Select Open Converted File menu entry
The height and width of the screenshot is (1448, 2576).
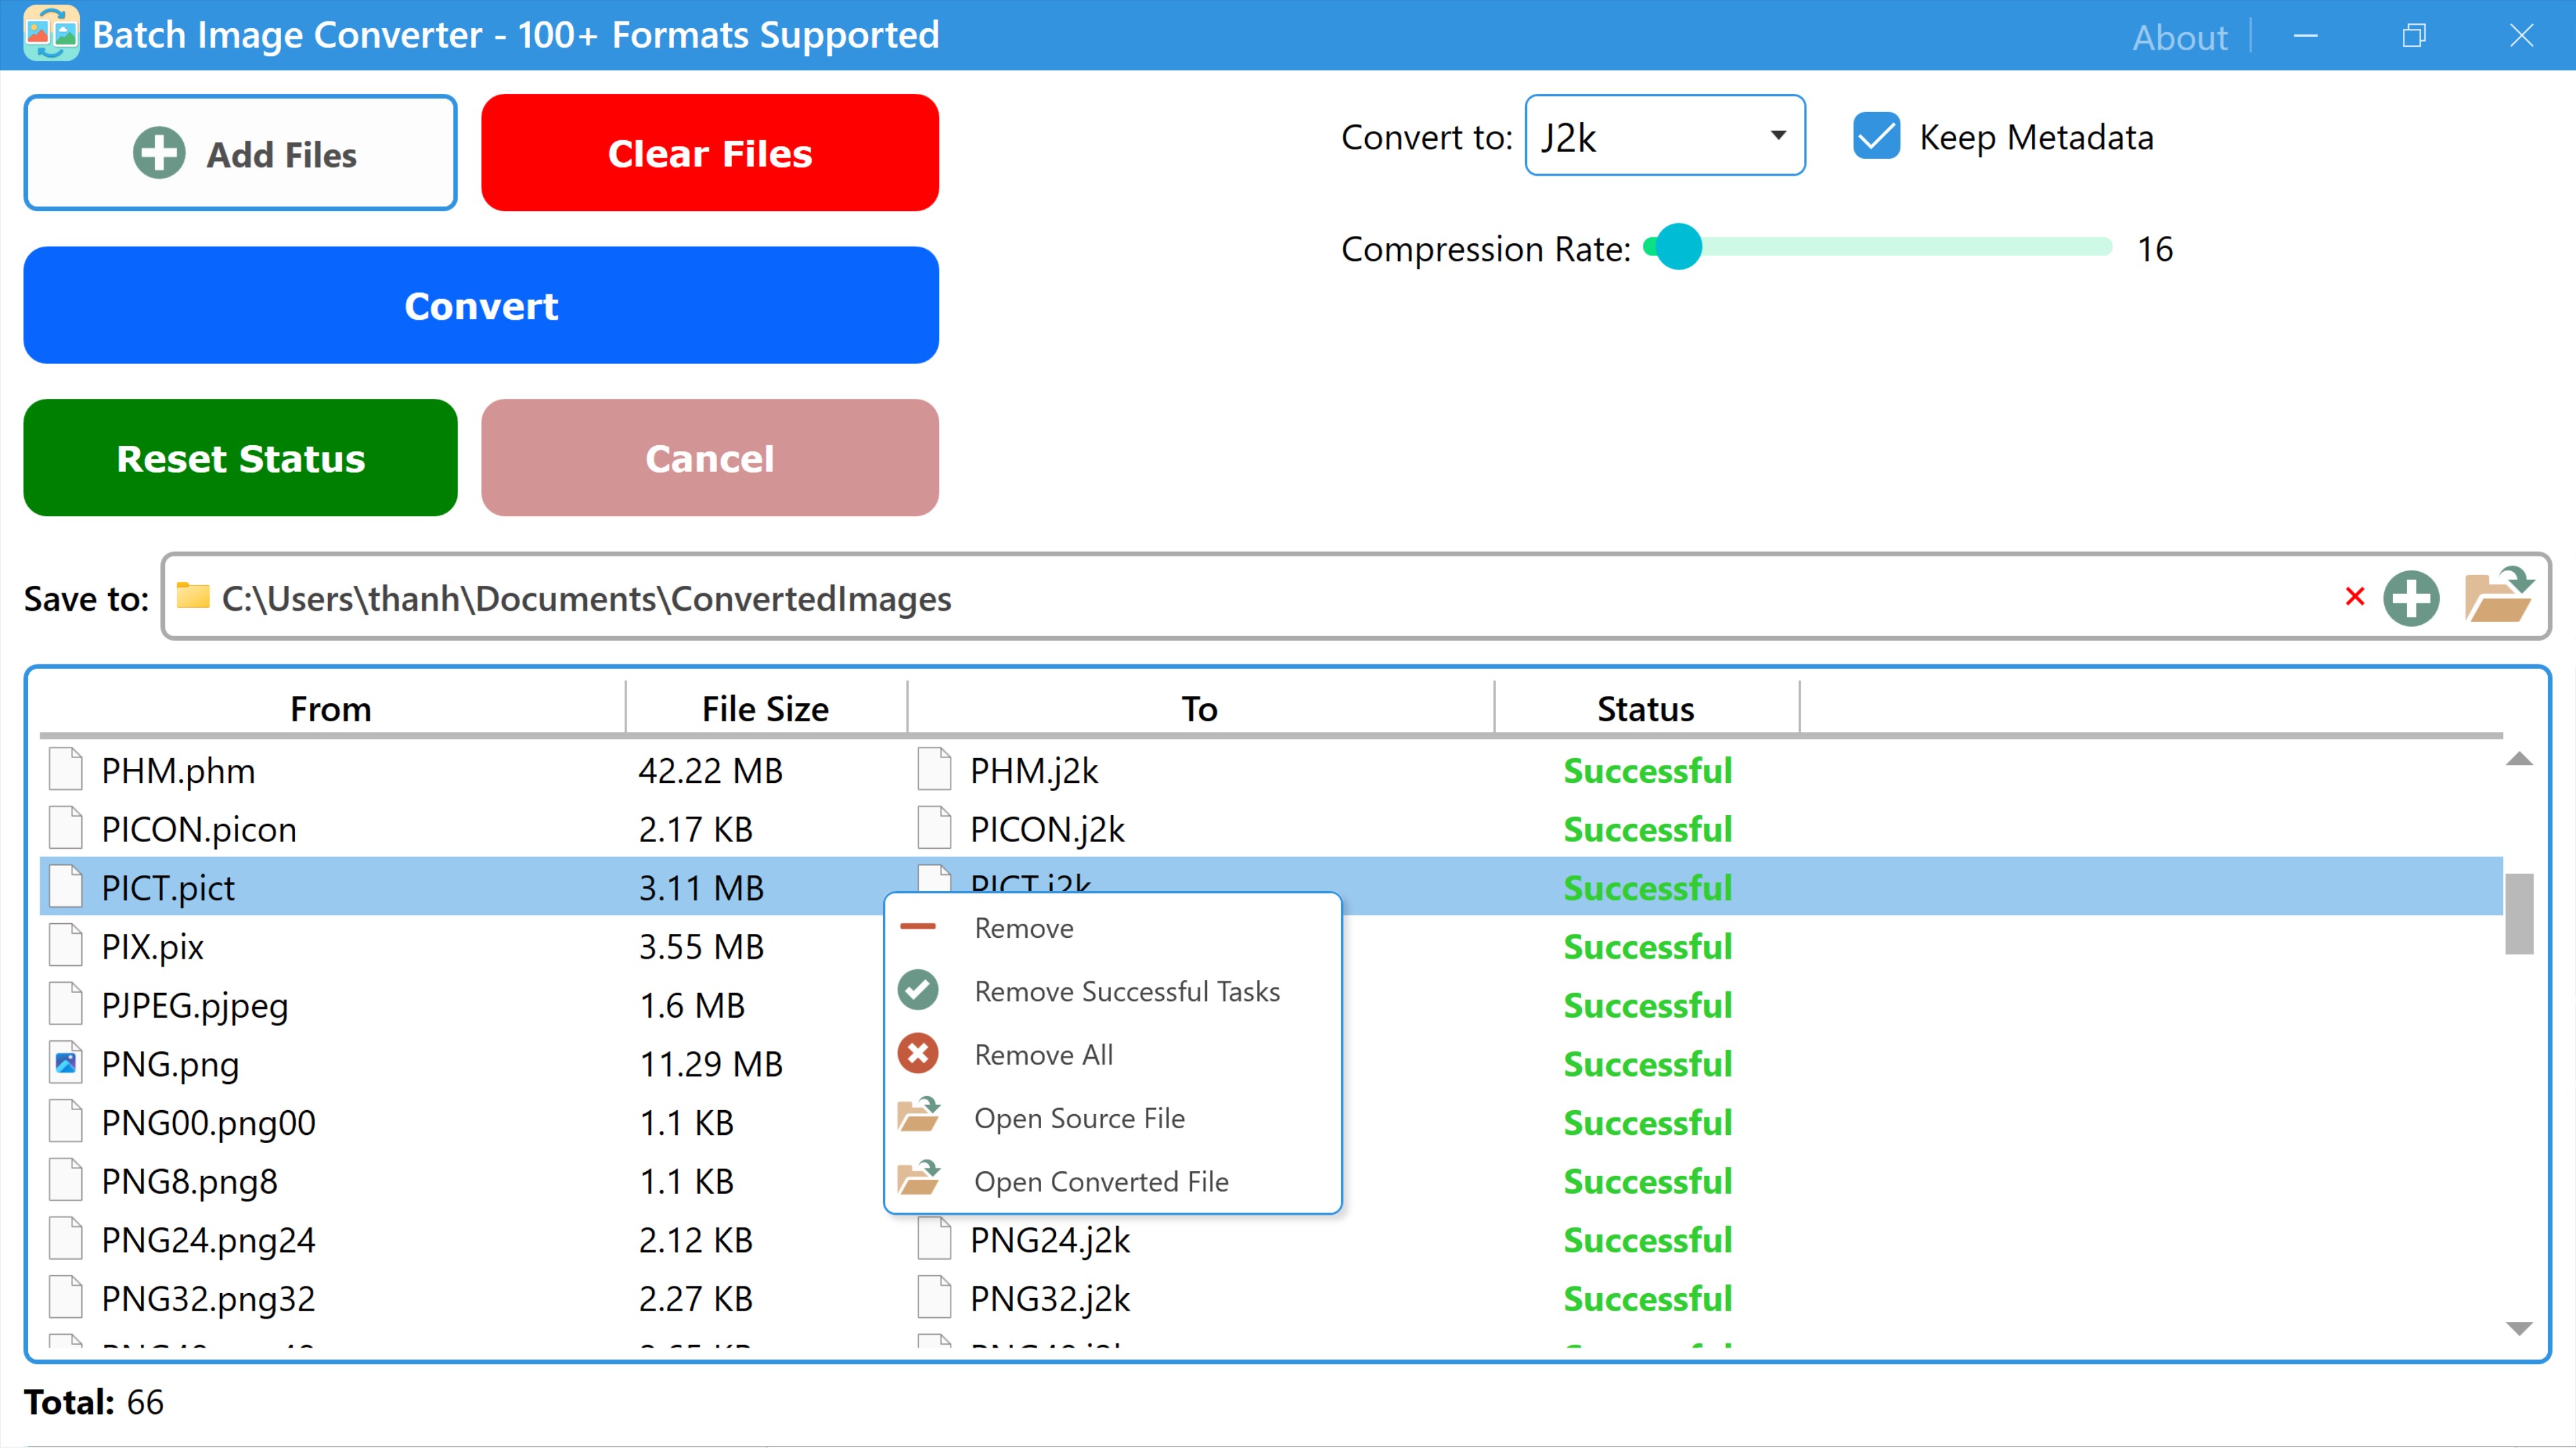pos(1112,1181)
